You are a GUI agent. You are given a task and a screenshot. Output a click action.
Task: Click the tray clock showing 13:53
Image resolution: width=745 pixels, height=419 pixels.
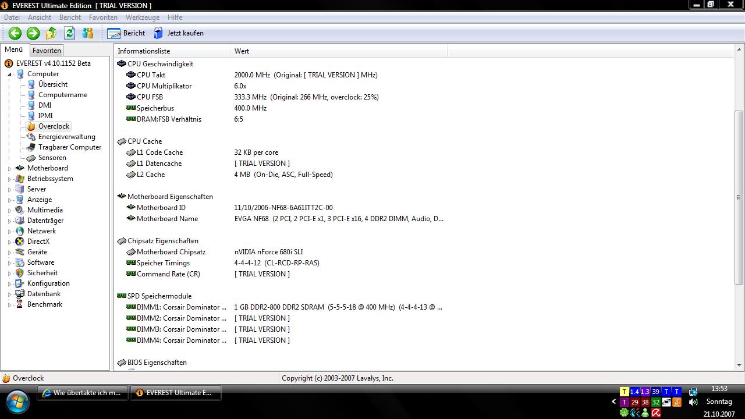[719, 389]
